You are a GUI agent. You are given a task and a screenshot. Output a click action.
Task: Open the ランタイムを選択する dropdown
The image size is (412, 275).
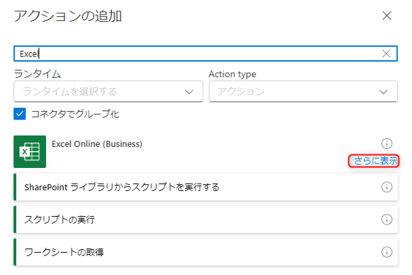[108, 92]
